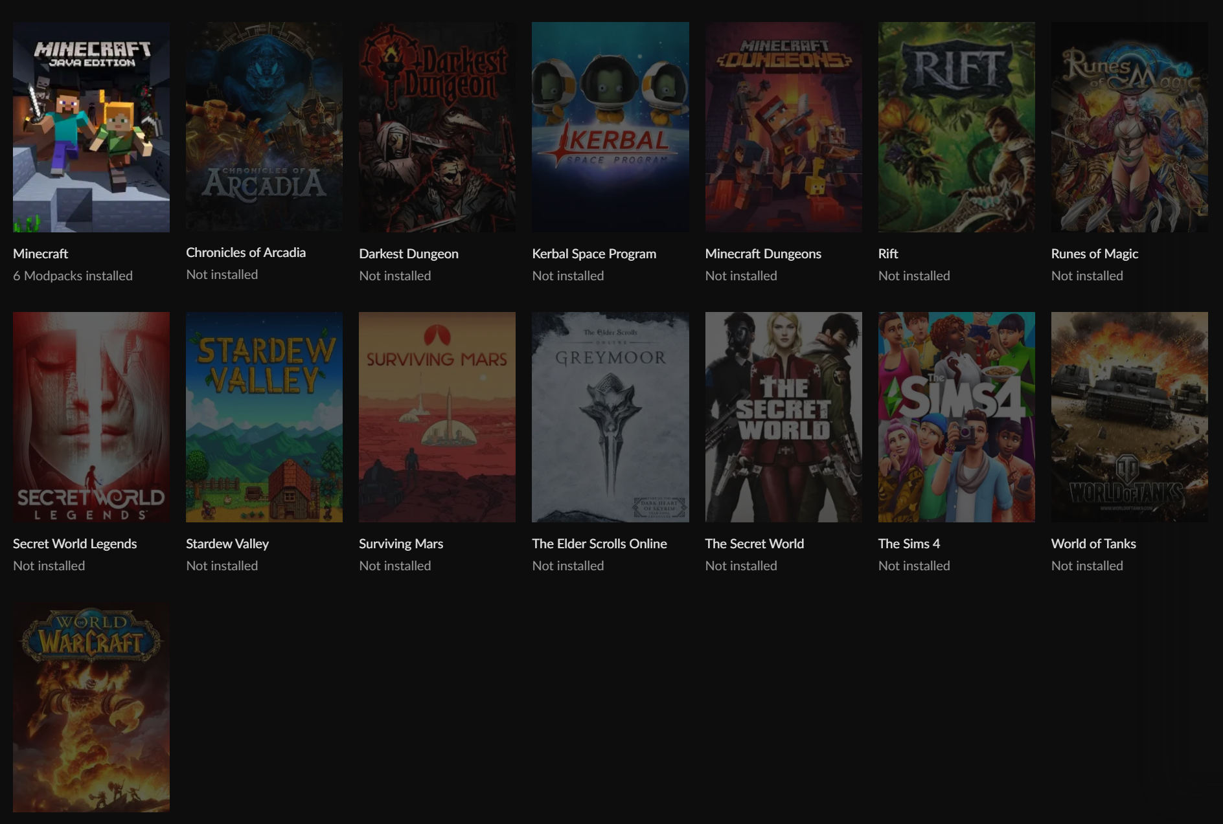The image size is (1223, 824).
Task: Click the "Stardew Valley" title label
Action: point(227,544)
